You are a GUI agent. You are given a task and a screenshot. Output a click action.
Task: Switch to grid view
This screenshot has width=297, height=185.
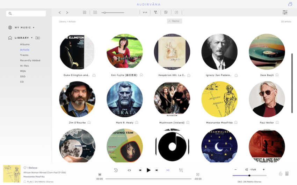pos(85,12)
